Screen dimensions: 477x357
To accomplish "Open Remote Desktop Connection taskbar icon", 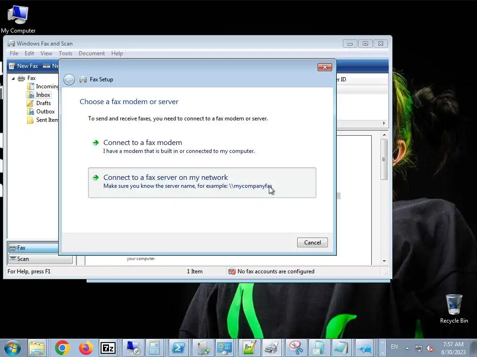I will point(133,348).
